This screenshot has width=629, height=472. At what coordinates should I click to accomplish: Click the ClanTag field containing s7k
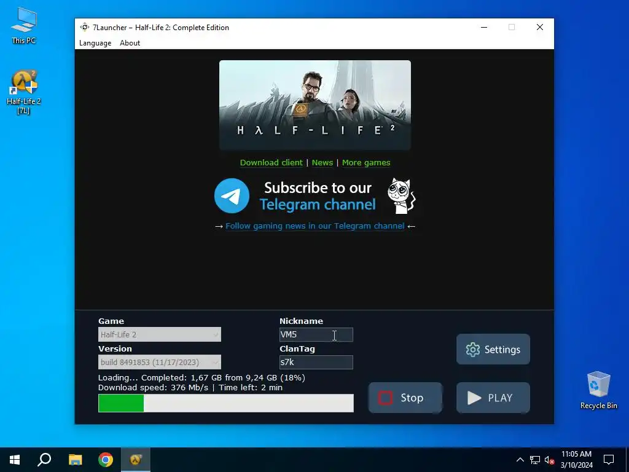click(x=316, y=362)
